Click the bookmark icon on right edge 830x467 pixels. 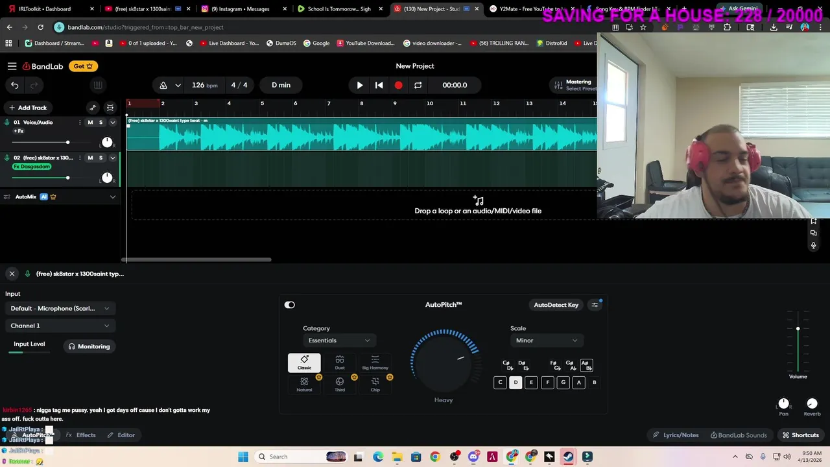pos(813,221)
